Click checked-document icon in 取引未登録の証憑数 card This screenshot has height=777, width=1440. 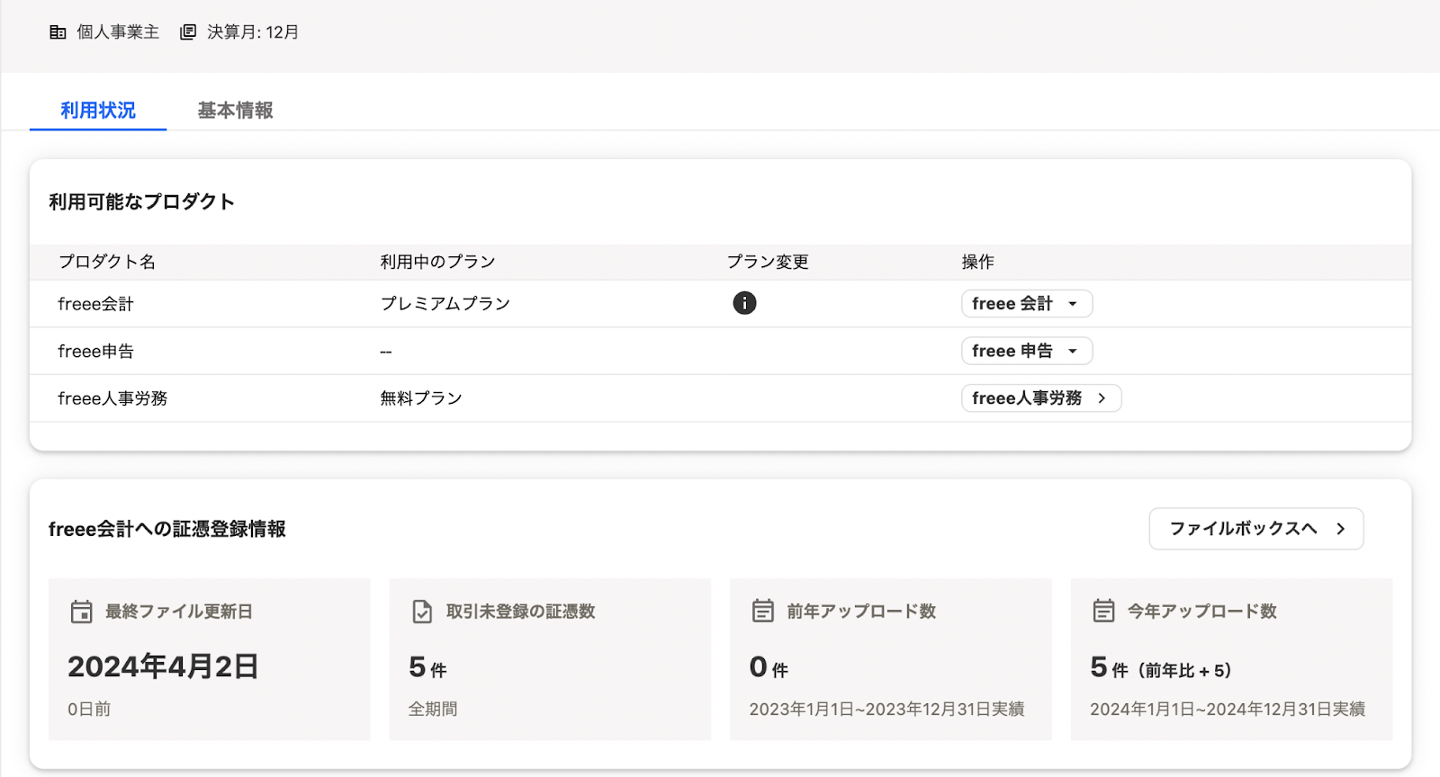(422, 612)
